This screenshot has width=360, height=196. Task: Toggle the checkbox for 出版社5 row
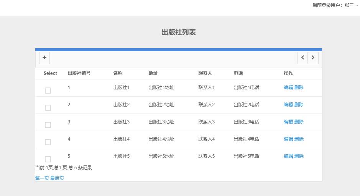click(48, 159)
